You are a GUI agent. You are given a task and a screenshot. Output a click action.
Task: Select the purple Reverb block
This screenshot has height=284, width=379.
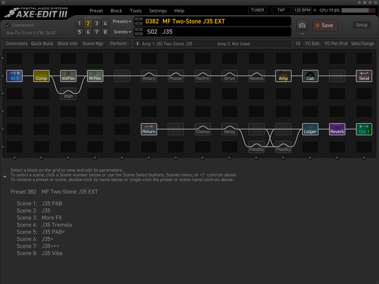[337, 129]
